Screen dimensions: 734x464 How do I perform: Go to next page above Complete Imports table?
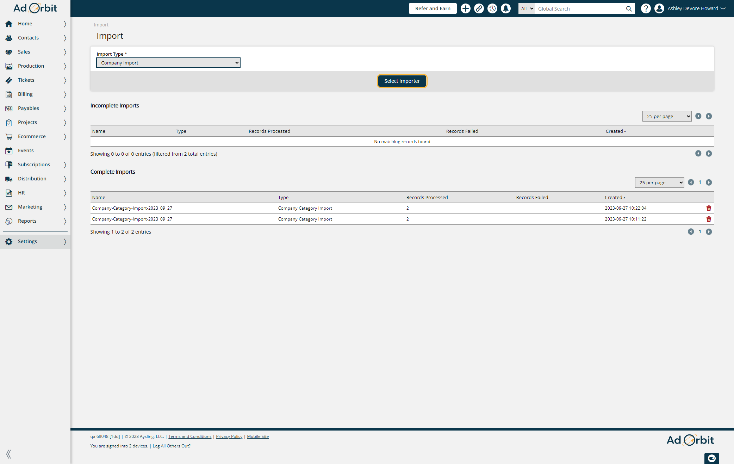709,182
